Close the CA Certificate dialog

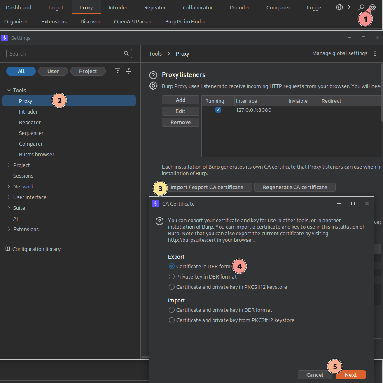coord(367,204)
